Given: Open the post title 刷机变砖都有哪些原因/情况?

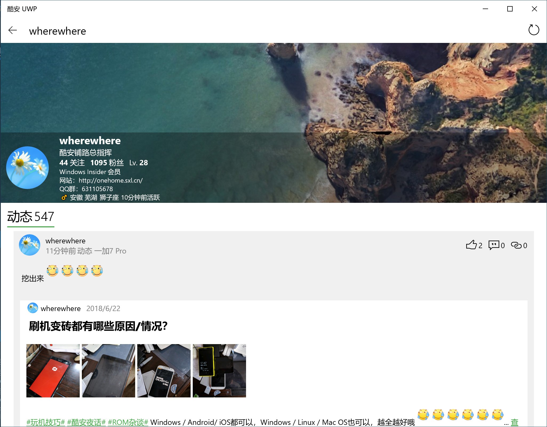Looking at the screenshot, I should (x=98, y=326).
